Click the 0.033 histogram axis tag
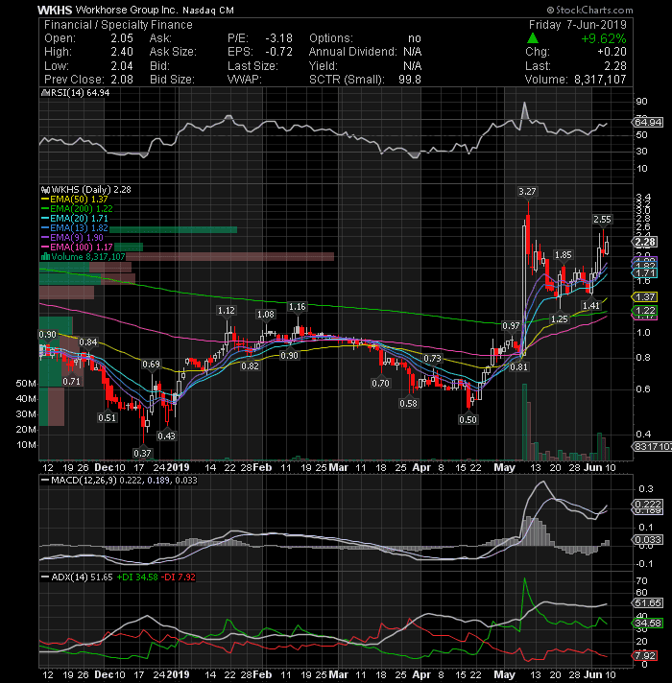Screen dimensions: 672x683 coord(647,540)
